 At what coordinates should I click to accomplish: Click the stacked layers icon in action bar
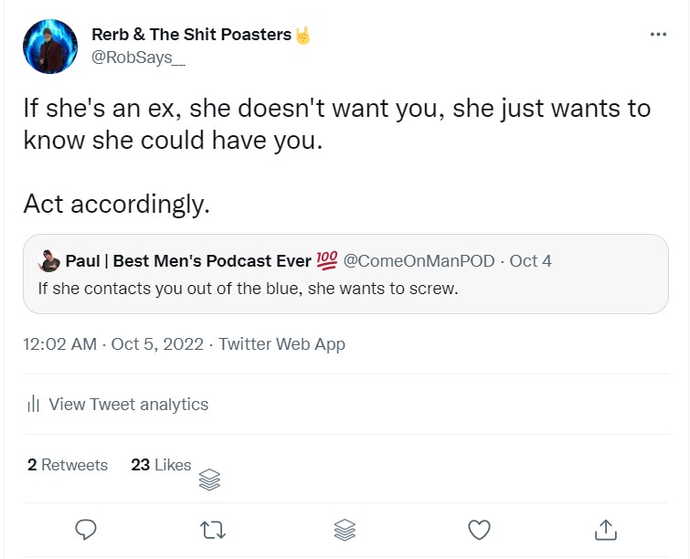click(x=345, y=529)
